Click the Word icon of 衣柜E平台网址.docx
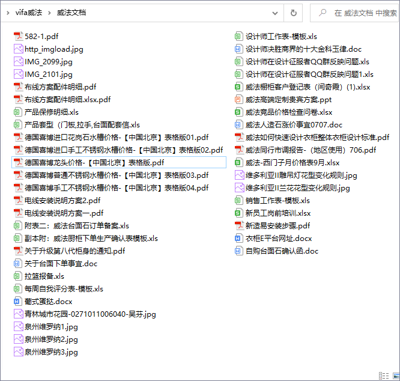Image resolution: width=400 pixels, height=381 pixels. point(238,239)
